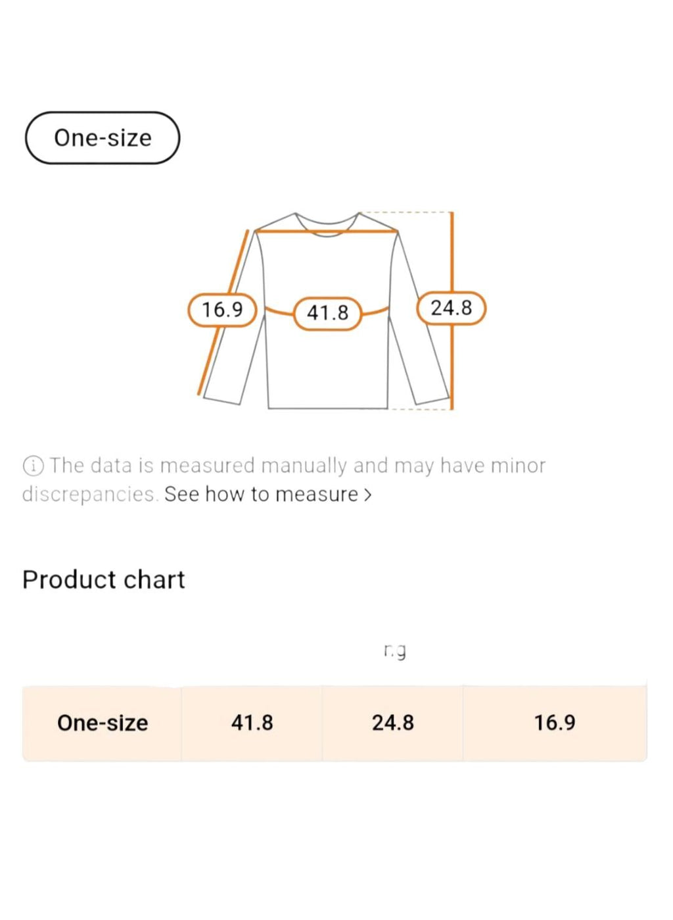Click the 24.8 length label on diagram
This screenshot has width=673, height=920.
(x=452, y=308)
